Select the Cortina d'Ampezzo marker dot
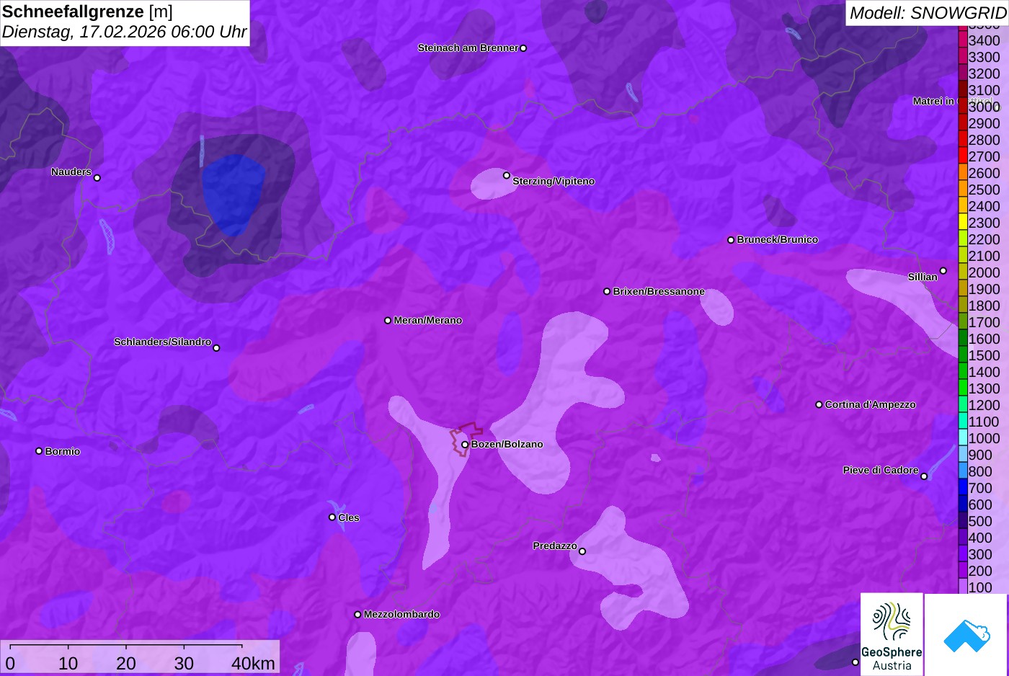1009x676 pixels. click(x=819, y=404)
